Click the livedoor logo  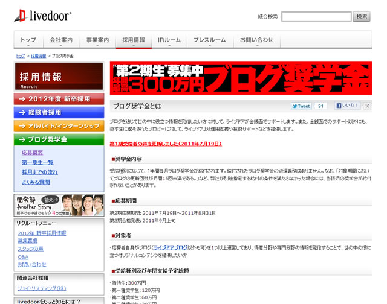click(x=42, y=16)
